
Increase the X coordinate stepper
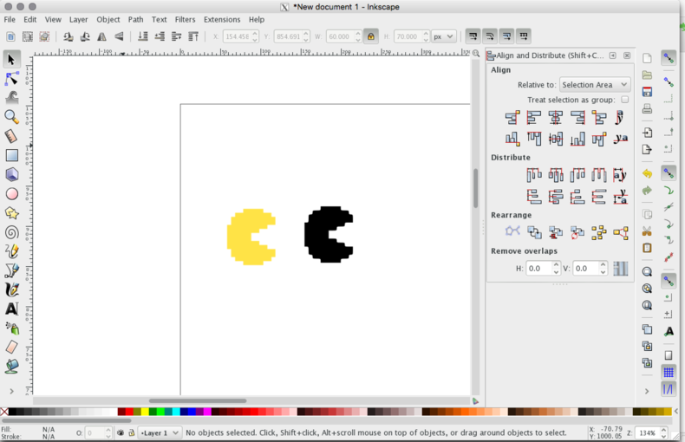tap(255, 33)
